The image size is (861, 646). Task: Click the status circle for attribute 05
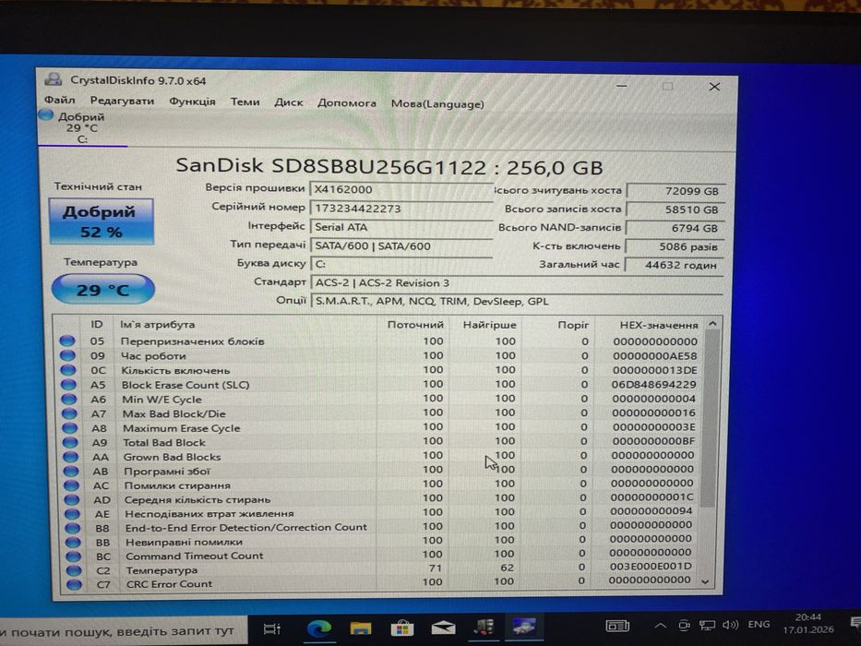[x=67, y=341]
